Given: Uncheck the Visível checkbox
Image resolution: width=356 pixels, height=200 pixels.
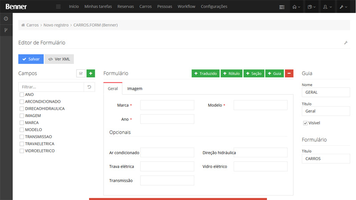Looking at the screenshot, I should 305,123.
